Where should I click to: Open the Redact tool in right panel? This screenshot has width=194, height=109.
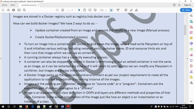click(x=191, y=55)
